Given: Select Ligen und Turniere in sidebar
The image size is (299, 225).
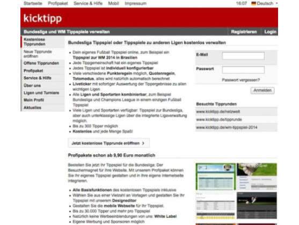Looking at the screenshot, I should [43, 93].
